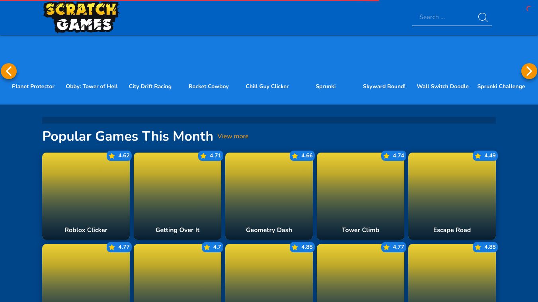538x302 pixels.
Task: Select Wall Switch Doodle in the carousel
Action: point(442,86)
